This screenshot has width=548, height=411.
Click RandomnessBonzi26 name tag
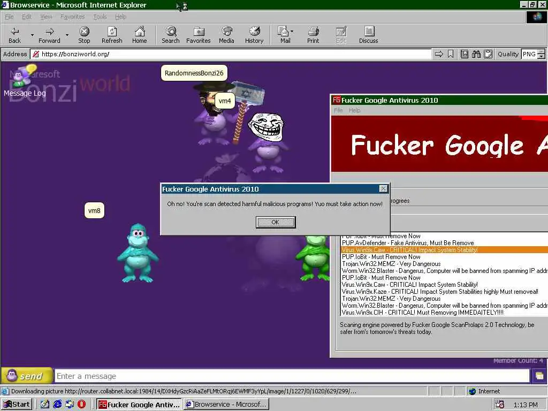[x=194, y=73]
